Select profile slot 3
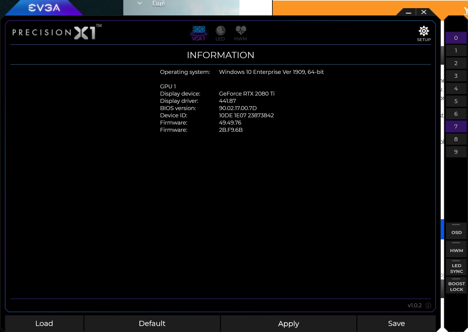The image size is (468, 332). tap(456, 76)
